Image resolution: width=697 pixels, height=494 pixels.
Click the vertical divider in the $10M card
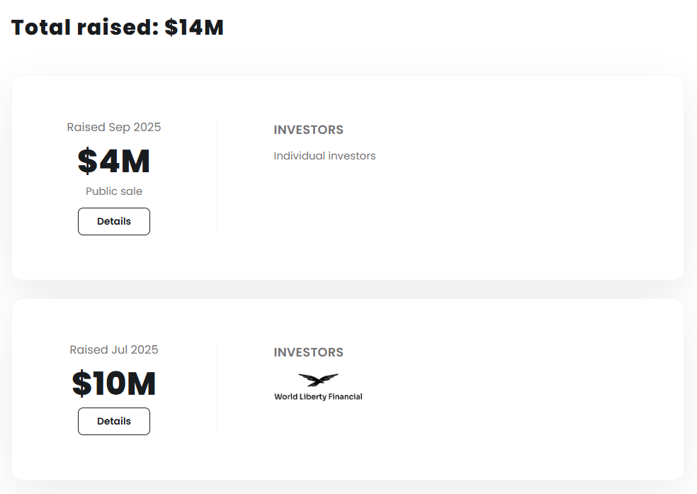click(x=217, y=390)
